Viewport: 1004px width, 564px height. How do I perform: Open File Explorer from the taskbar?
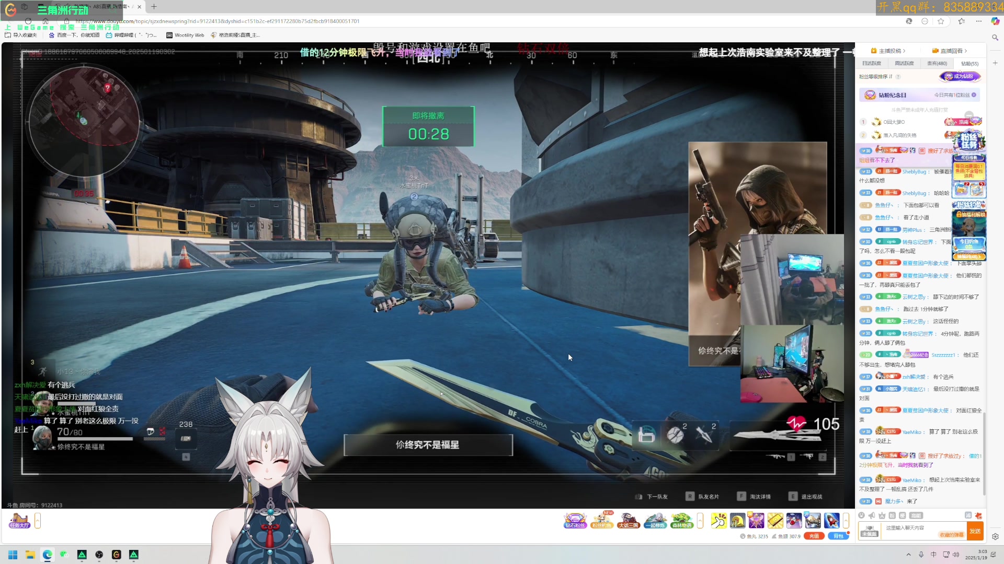[30, 555]
